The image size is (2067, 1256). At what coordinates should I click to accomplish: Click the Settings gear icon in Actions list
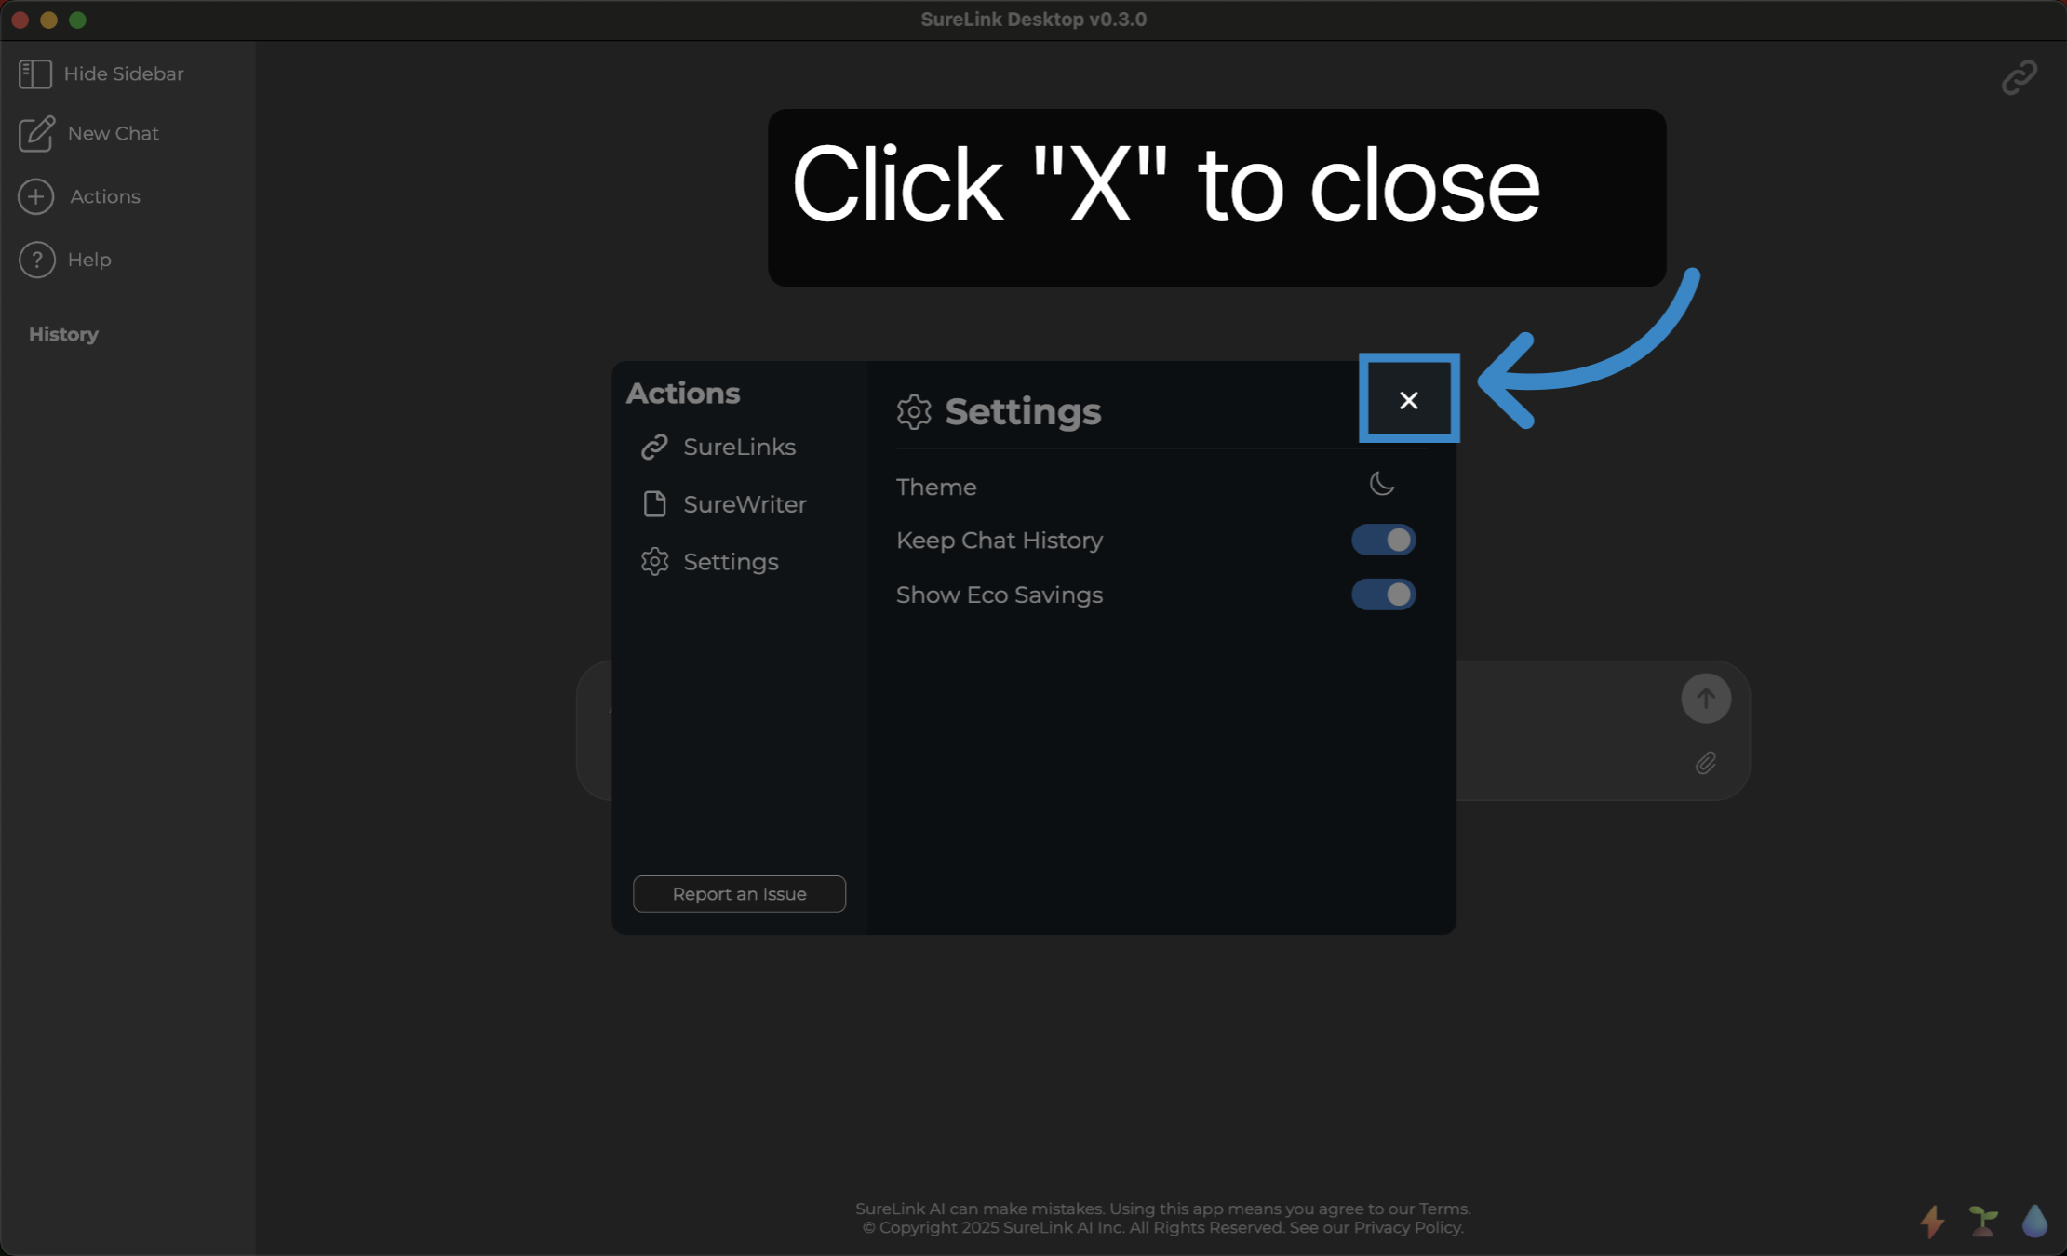[654, 561]
